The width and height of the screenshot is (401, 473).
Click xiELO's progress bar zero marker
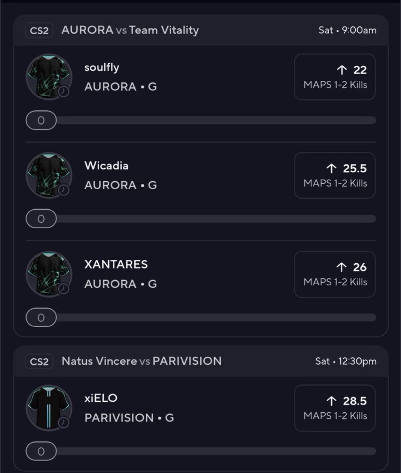tap(41, 452)
